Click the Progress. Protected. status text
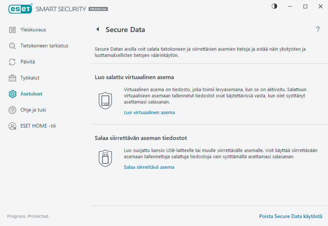This screenshot has width=328, height=226. coord(28,216)
